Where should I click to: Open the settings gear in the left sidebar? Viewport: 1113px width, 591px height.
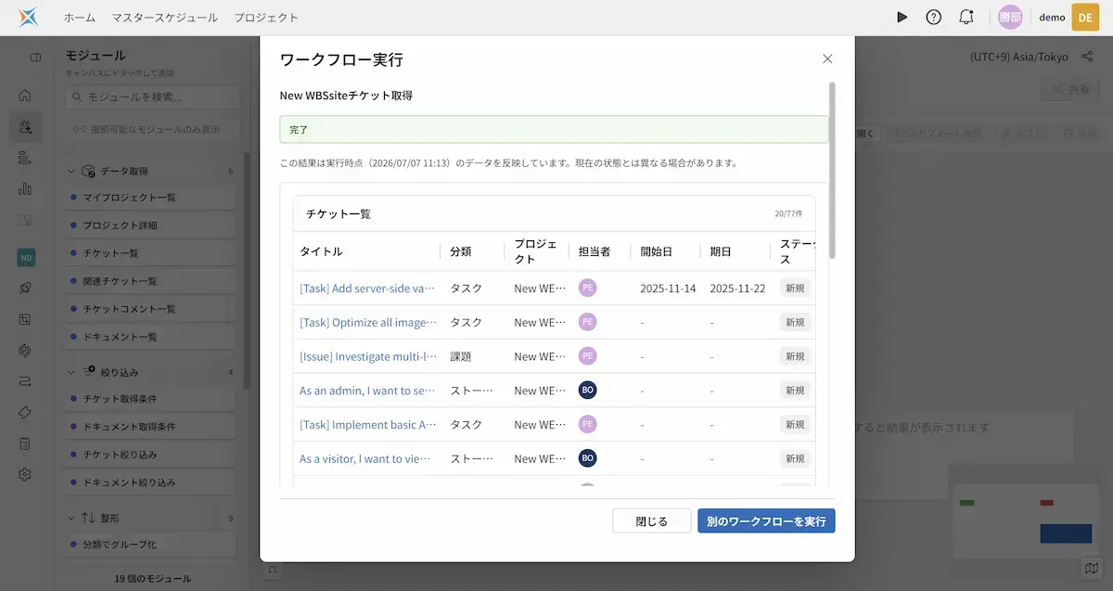click(25, 474)
